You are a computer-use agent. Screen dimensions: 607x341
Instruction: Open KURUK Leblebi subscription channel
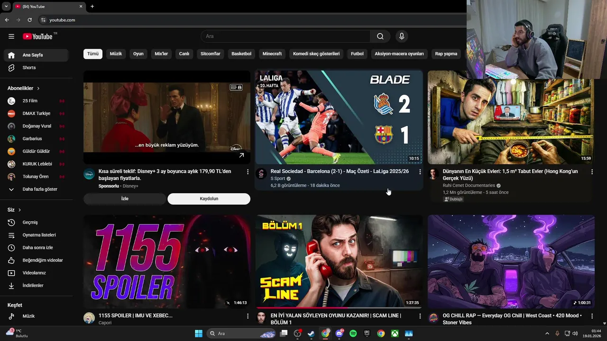point(36,164)
